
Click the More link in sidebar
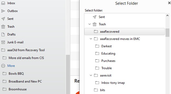coord(11,66)
